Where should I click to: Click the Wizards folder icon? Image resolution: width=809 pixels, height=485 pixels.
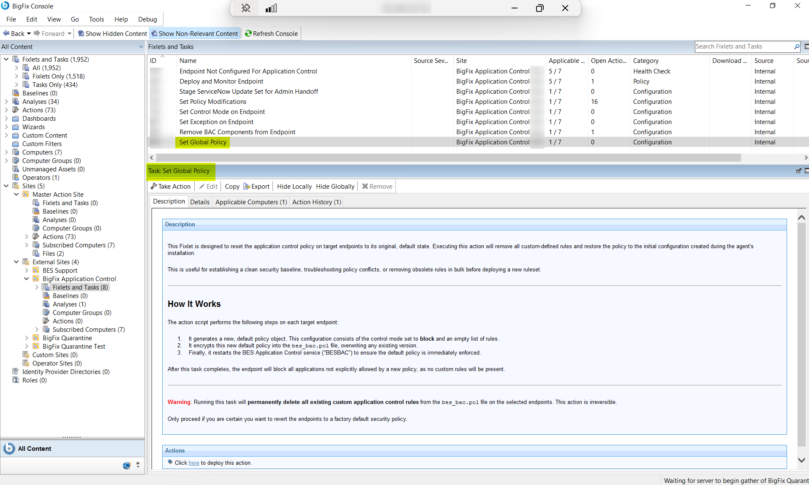coord(16,127)
